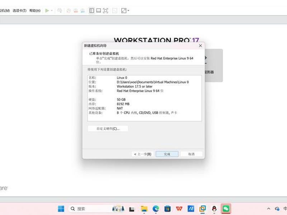Open WPS Office from the taskbar
Screen dimensions: 287x215
tap(179, 209)
